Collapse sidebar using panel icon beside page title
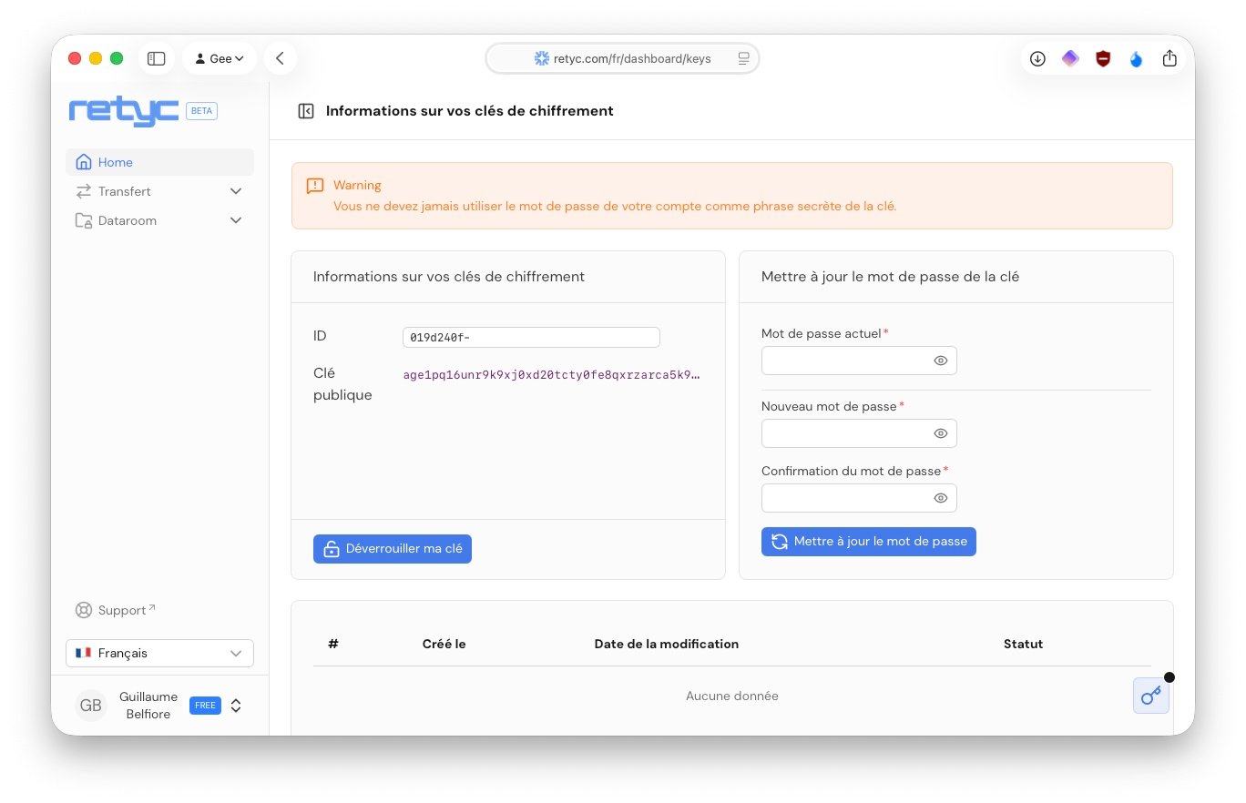This screenshot has width=1246, height=803. coord(306,111)
